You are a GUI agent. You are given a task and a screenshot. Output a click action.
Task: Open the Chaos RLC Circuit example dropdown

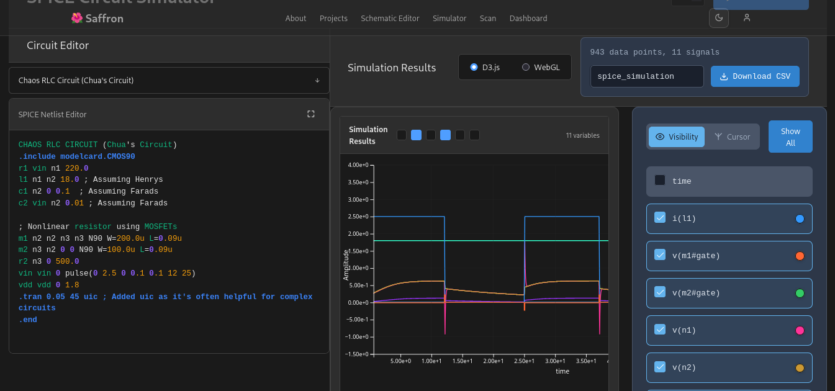coord(169,80)
